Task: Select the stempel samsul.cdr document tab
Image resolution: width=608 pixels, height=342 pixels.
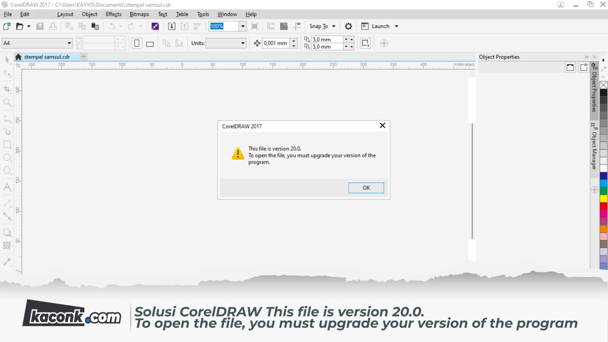Action: click(x=47, y=57)
